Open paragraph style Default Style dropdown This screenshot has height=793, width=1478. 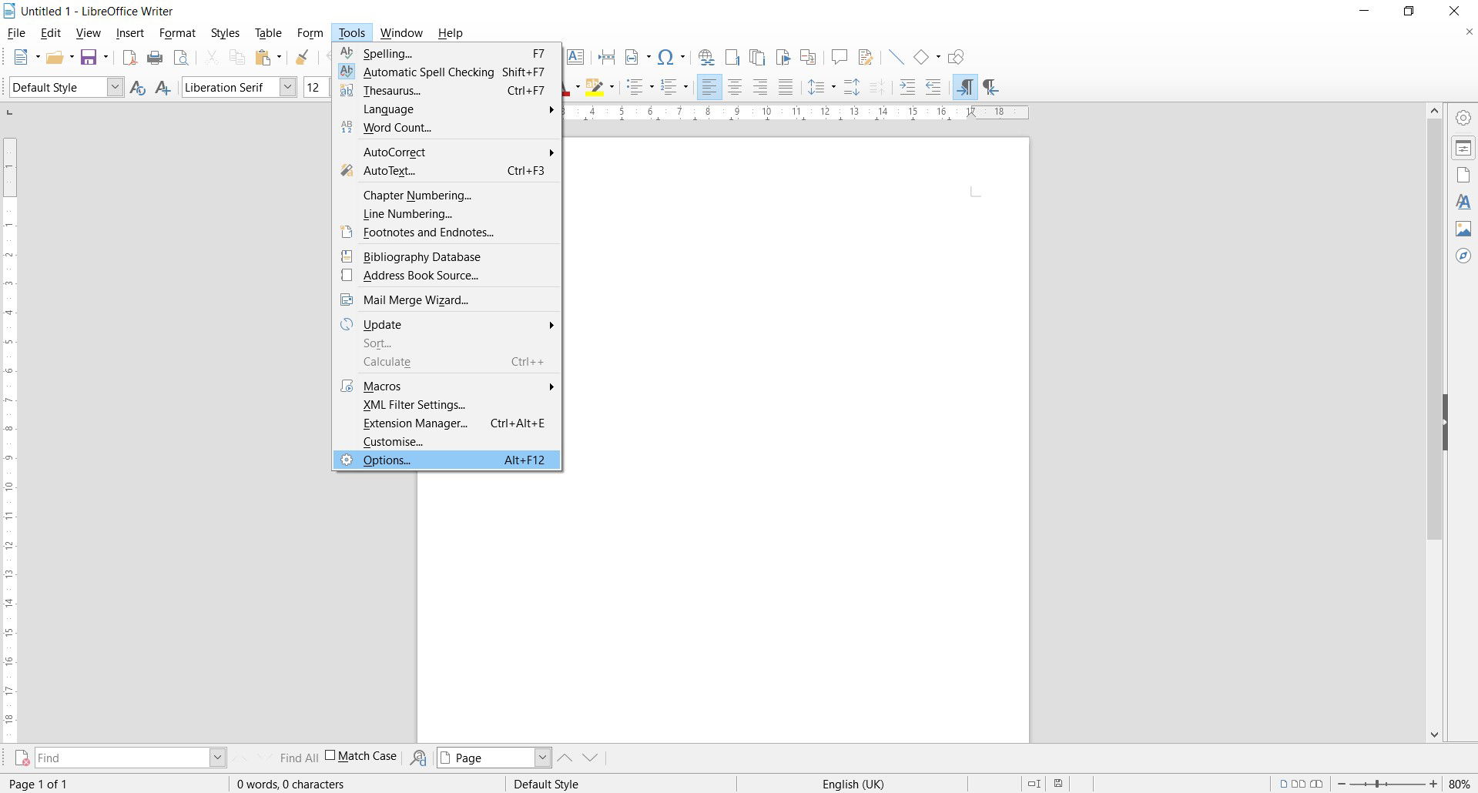[115, 87]
